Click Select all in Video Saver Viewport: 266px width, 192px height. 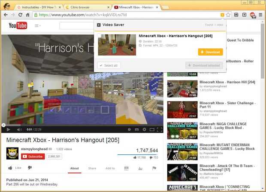click(109, 65)
